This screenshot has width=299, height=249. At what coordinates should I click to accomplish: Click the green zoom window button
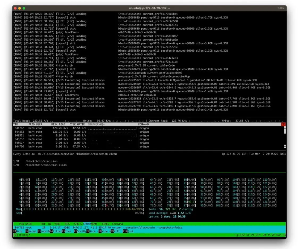24,8
